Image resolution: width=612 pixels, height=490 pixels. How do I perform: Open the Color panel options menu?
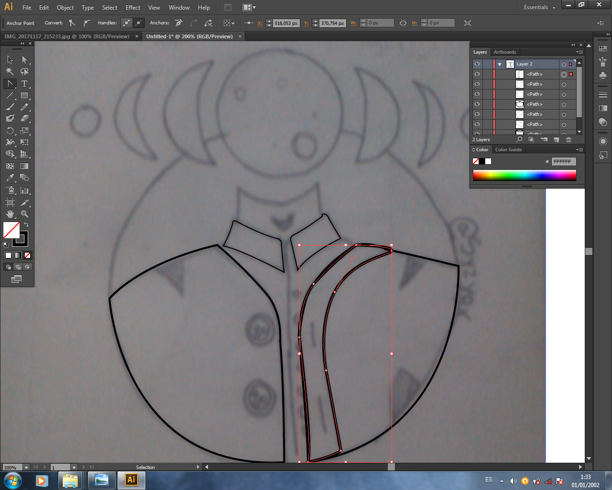click(579, 149)
